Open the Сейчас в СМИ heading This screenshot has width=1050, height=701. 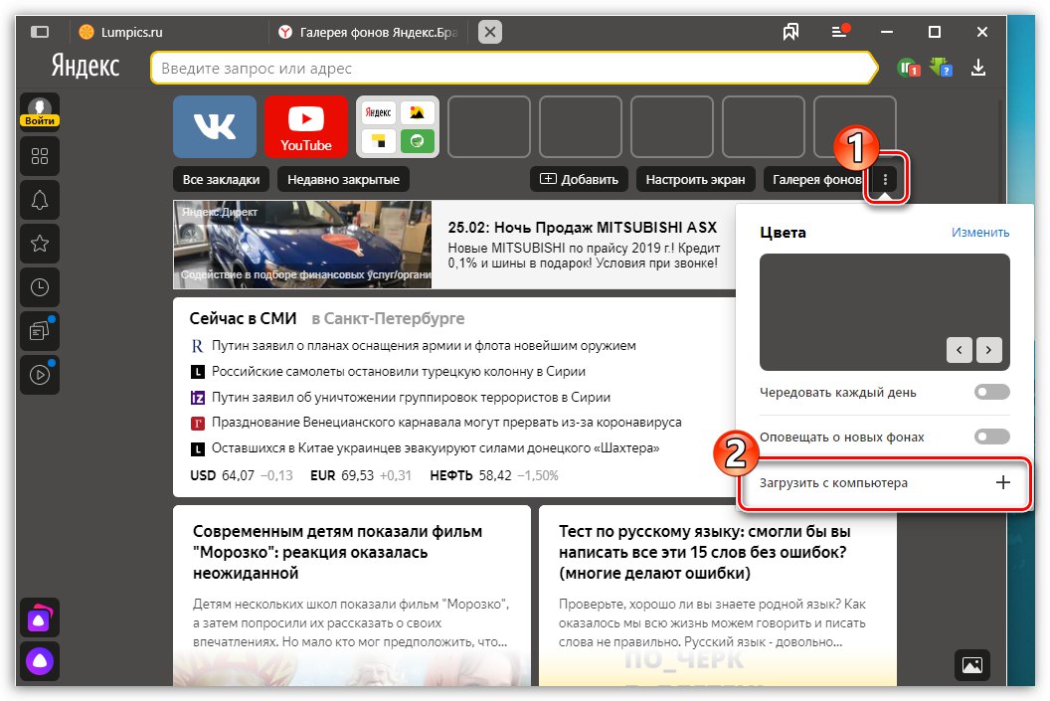(243, 319)
